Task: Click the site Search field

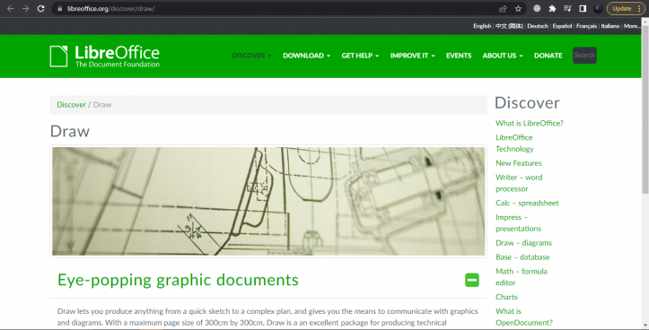Action: click(x=584, y=56)
